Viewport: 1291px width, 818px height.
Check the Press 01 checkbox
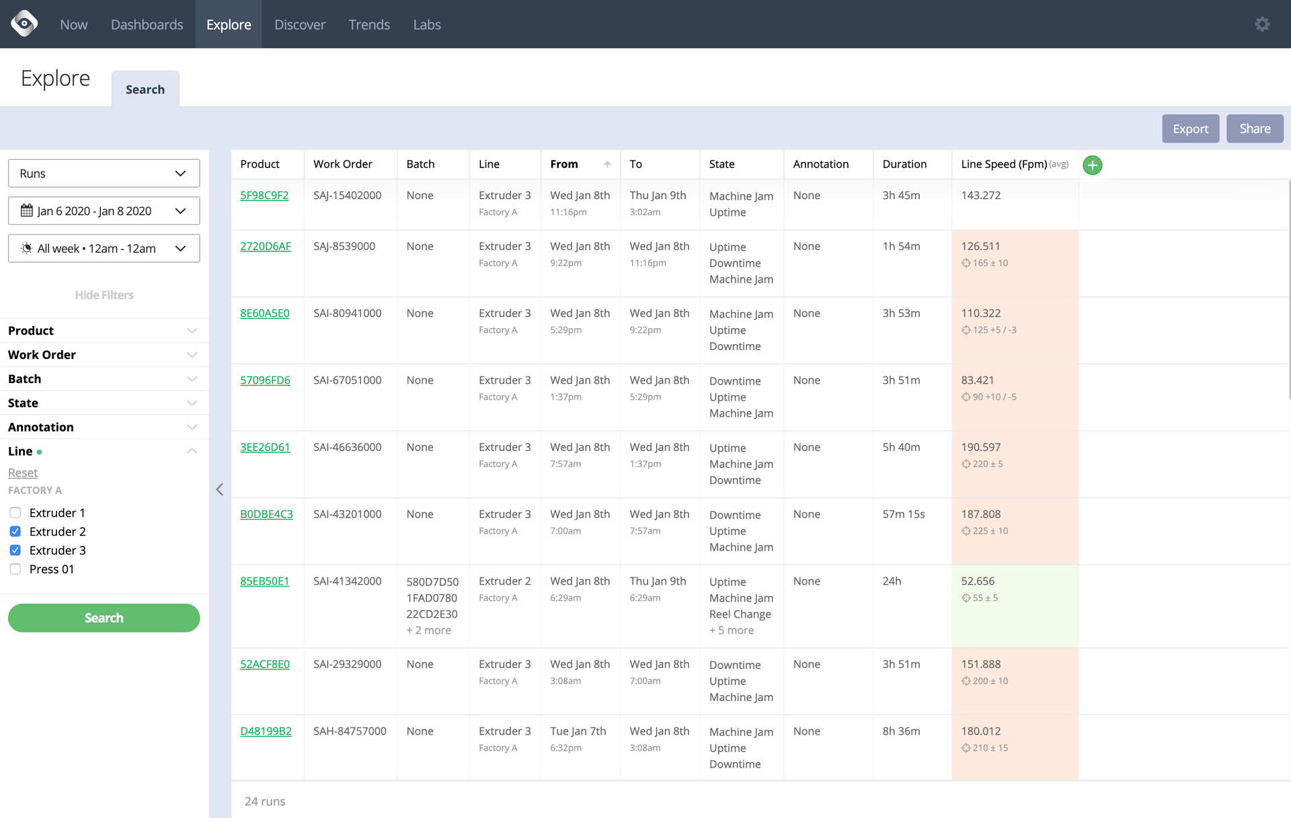coord(15,569)
